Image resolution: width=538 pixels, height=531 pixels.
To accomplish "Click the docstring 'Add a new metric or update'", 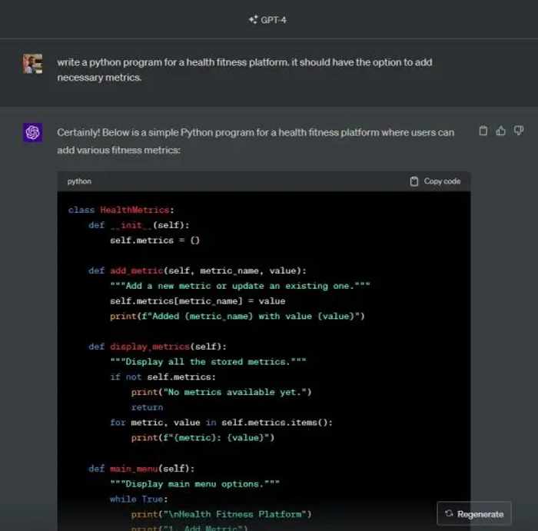I will (240, 286).
